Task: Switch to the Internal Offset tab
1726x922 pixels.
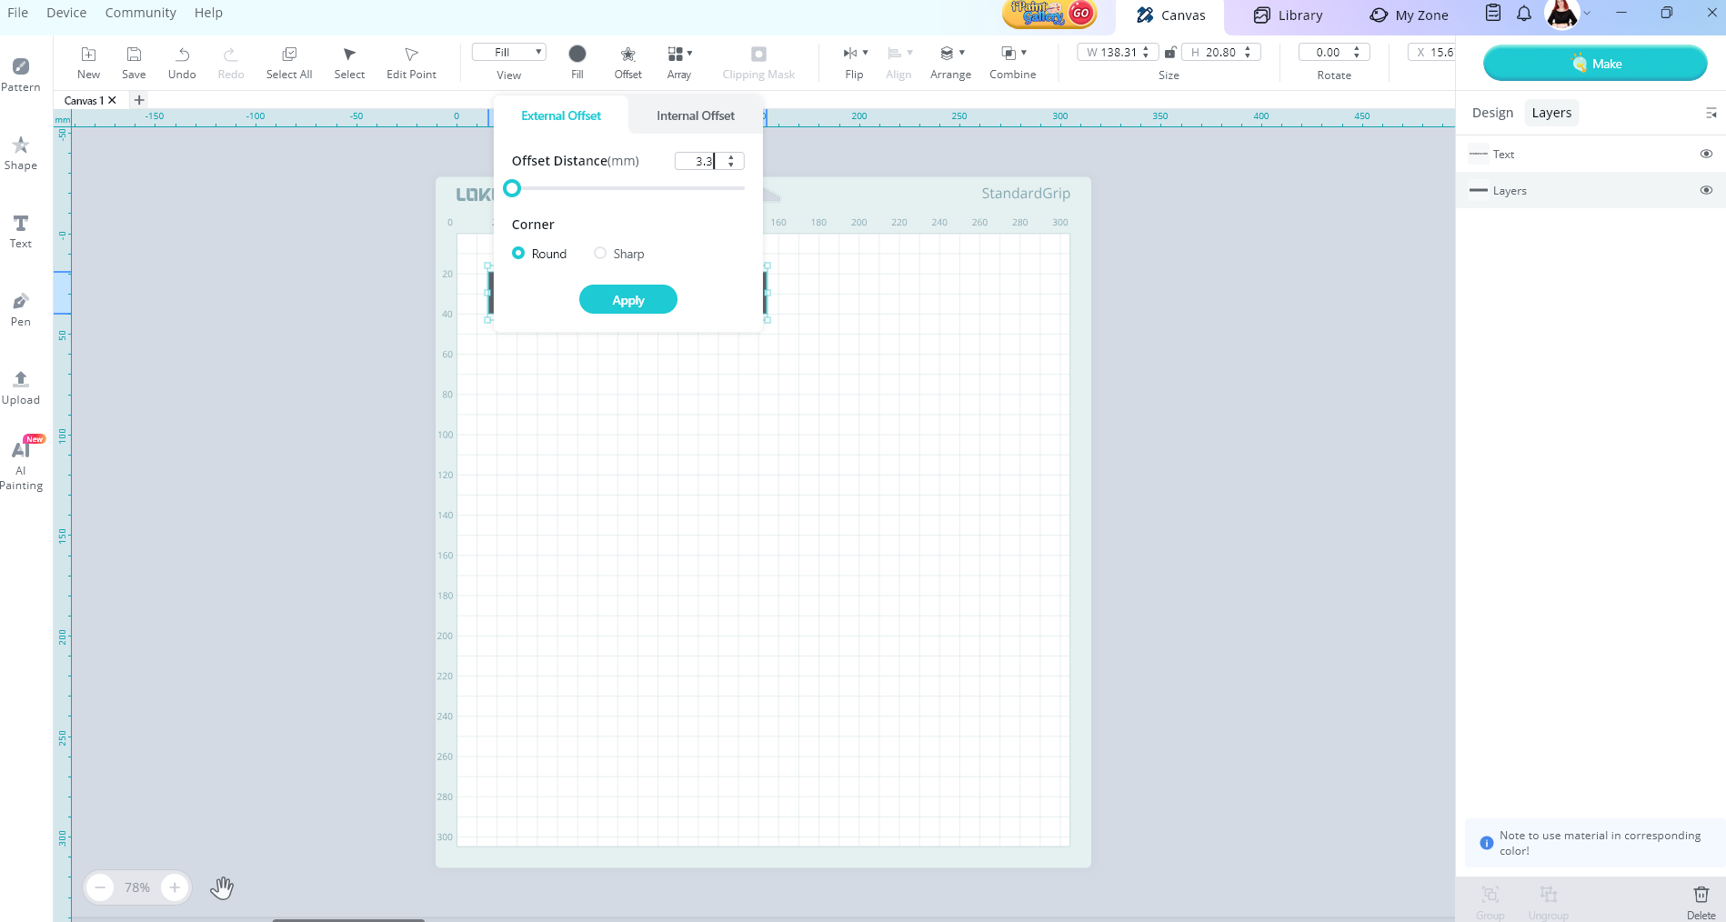Action: tap(695, 115)
